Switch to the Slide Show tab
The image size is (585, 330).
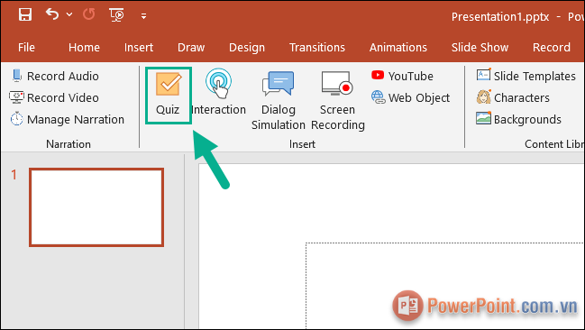[480, 48]
